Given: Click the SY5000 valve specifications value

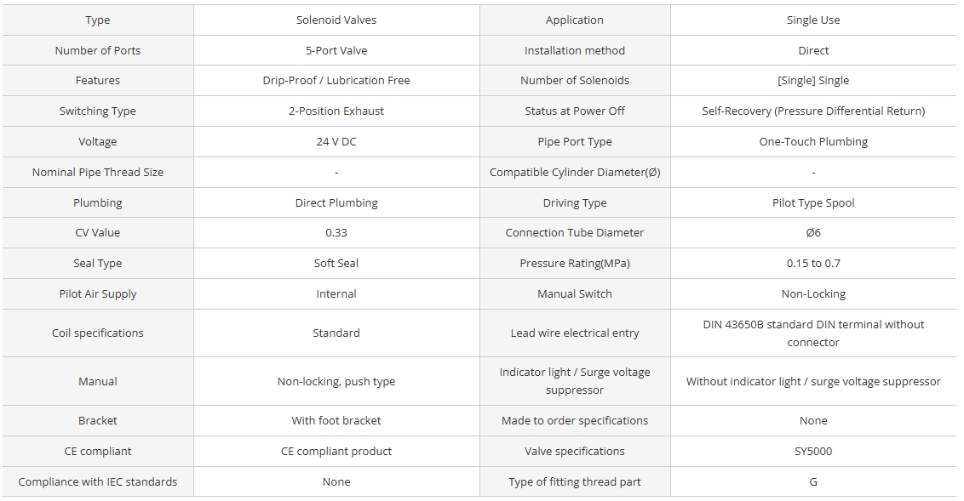Looking at the screenshot, I should coord(813,452).
